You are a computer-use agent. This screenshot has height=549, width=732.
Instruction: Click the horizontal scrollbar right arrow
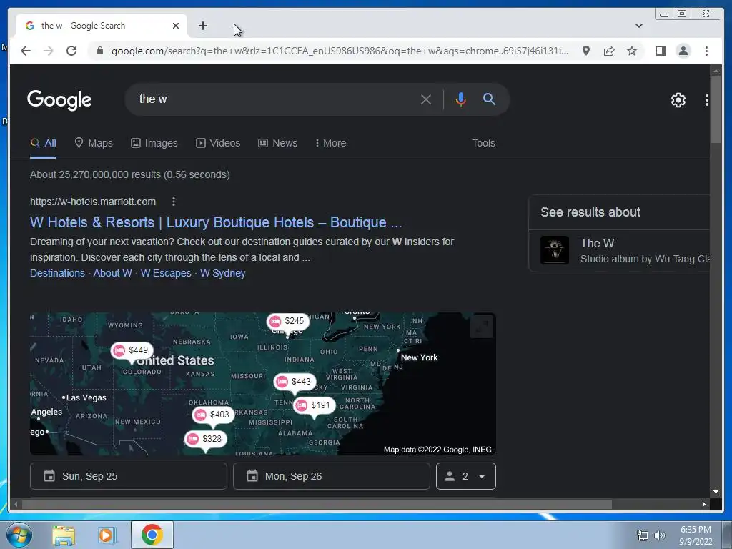(x=703, y=504)
